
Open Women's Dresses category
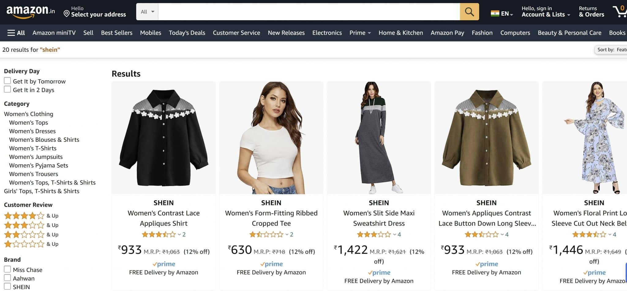[32, 131]
